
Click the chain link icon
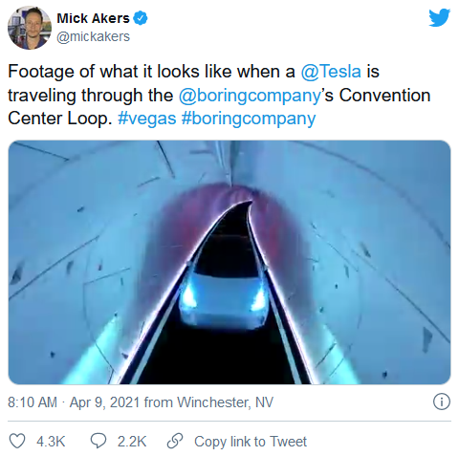(x=175, y=441)
